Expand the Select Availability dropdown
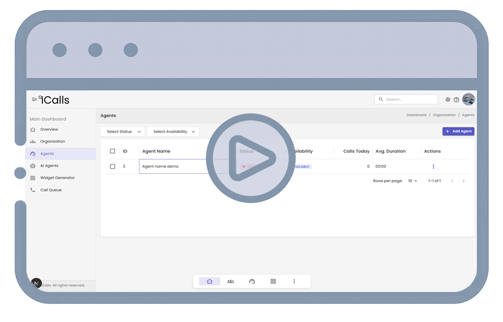The height and width of the screenshot is (322, 503). click(x=173, y=131)
